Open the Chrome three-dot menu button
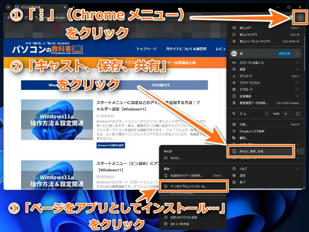The width and height of the screenshot is (309, 232). pyautogui.click(x=300, y=18)
